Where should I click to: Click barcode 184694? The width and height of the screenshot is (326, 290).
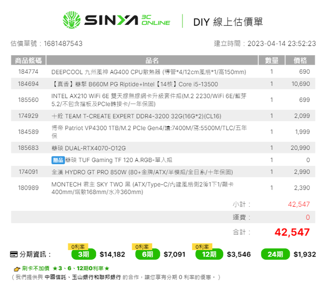coord(28,84)
